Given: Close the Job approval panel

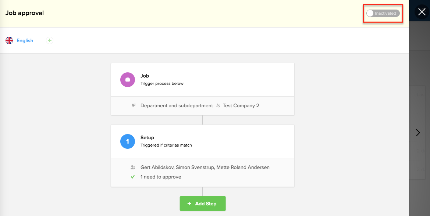Looking at the screenshot, I should [422, 12].
